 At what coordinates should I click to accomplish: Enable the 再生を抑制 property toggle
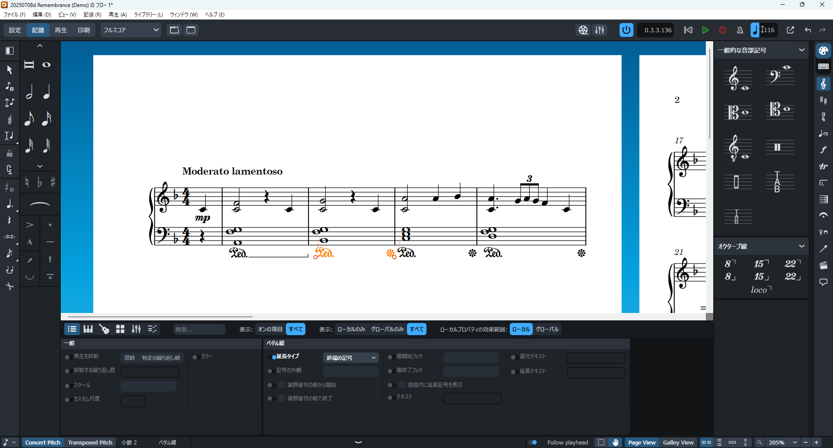click(x=67, y=357)
